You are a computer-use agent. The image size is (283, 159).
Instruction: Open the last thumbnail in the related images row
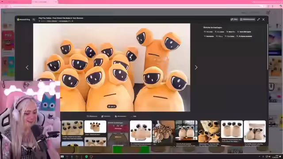[x=255, y=132]
